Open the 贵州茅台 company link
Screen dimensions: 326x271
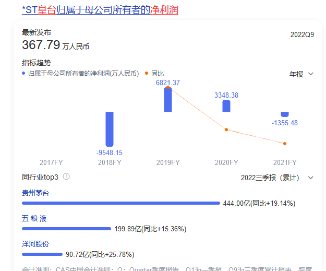tap(35, 192)
